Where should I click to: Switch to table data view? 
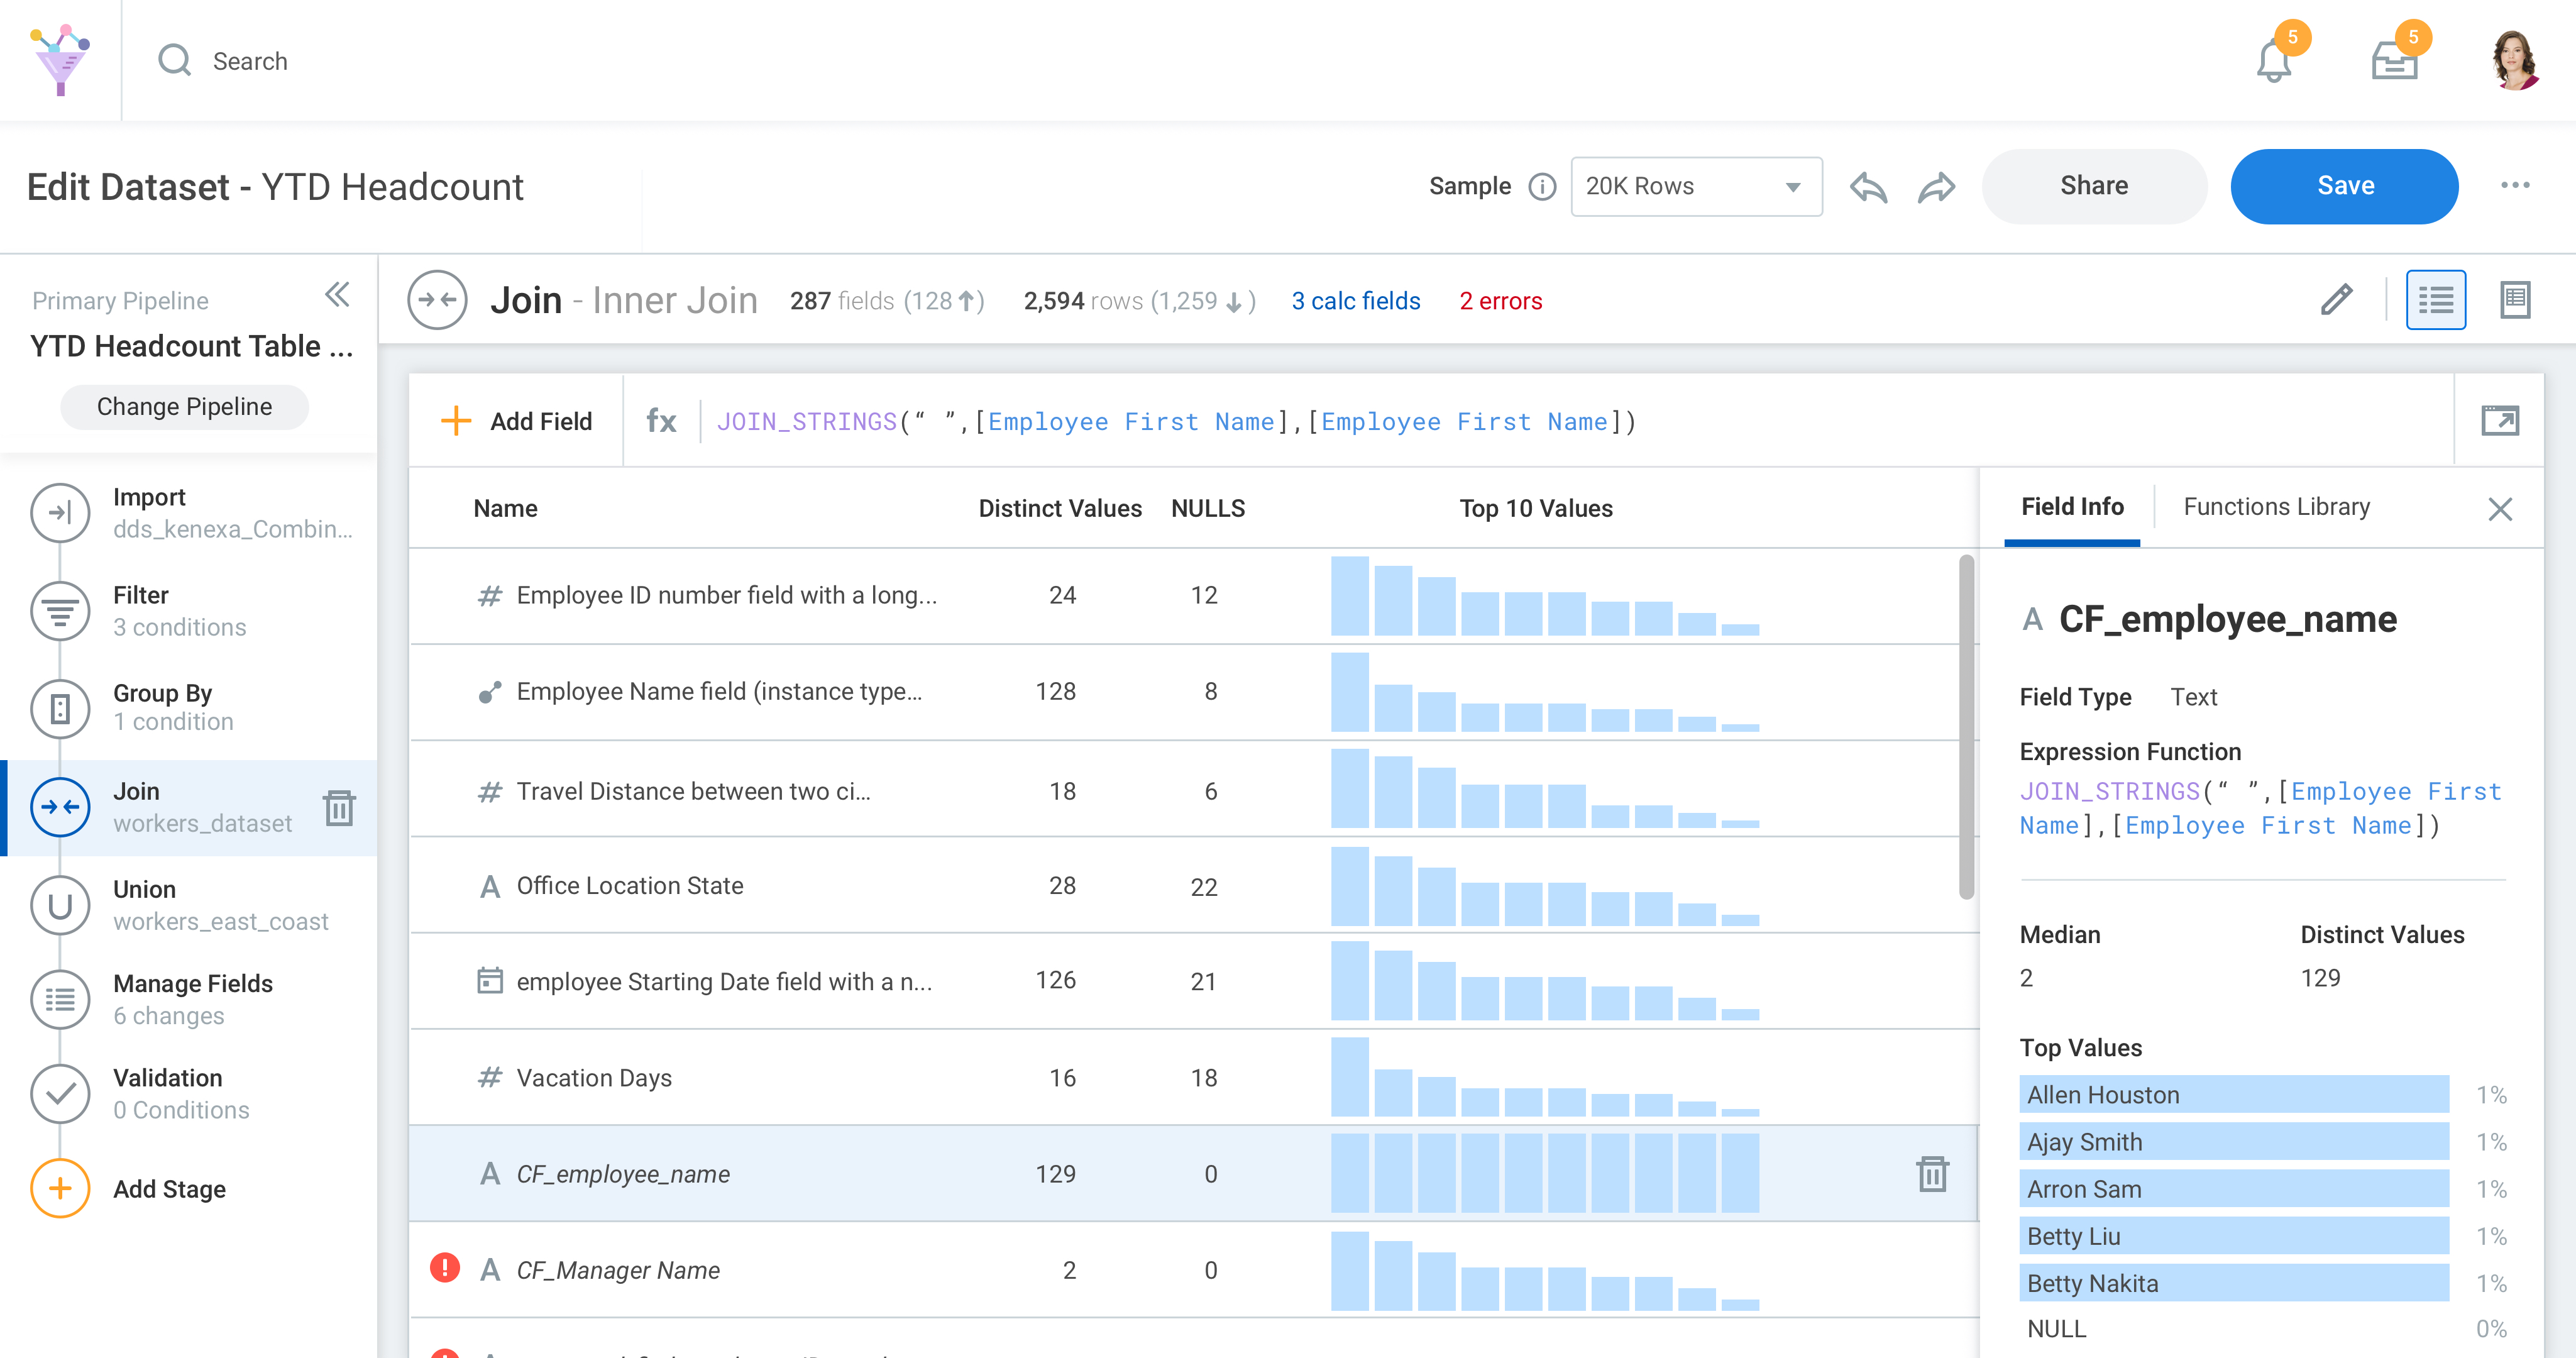(2514, 300)
